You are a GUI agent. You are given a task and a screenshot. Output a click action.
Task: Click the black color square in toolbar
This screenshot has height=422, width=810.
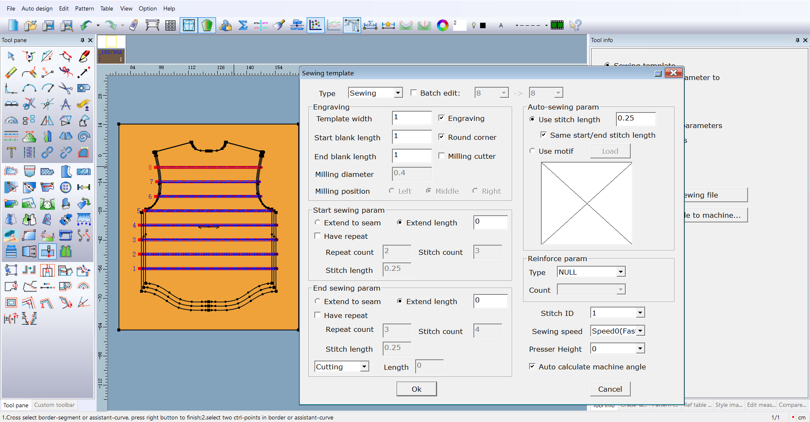click(483, 26)
